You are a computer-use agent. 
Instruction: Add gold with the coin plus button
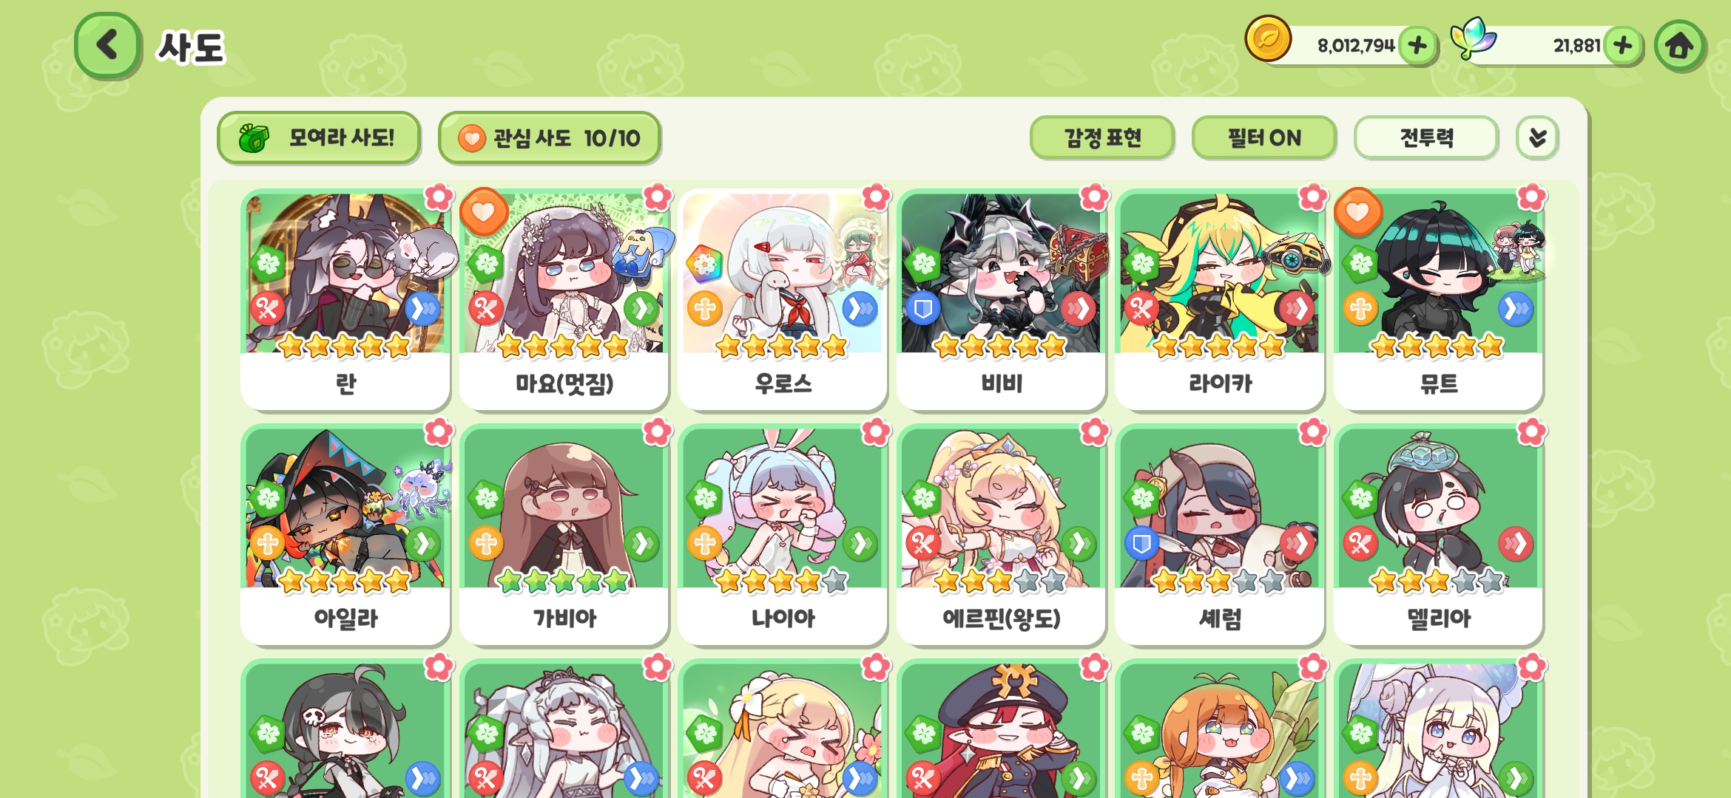click(x=1417, y=46)
